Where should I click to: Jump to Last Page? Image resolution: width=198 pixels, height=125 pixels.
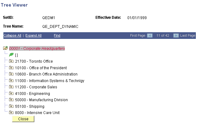pyautogui.click(x=188, y=35)
